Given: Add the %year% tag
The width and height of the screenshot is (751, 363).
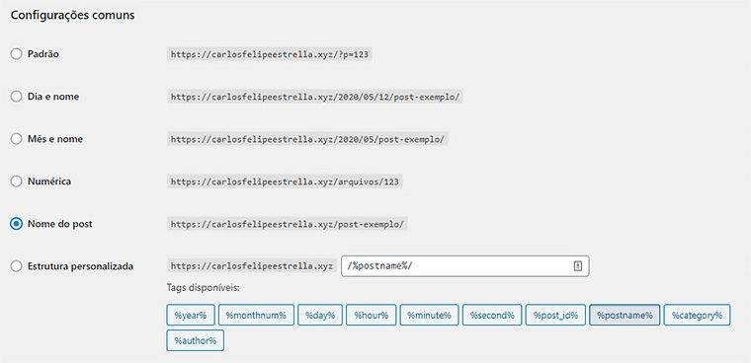Looking at the screenshot, I should pos(191,316).
